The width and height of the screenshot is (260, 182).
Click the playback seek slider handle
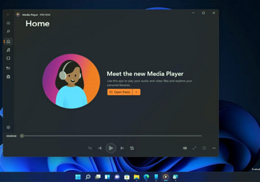coord(22,136)
